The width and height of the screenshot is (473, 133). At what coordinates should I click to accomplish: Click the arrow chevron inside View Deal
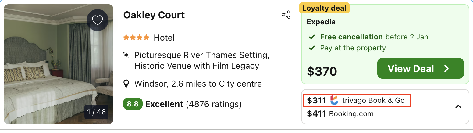click(x=446, y=69)
